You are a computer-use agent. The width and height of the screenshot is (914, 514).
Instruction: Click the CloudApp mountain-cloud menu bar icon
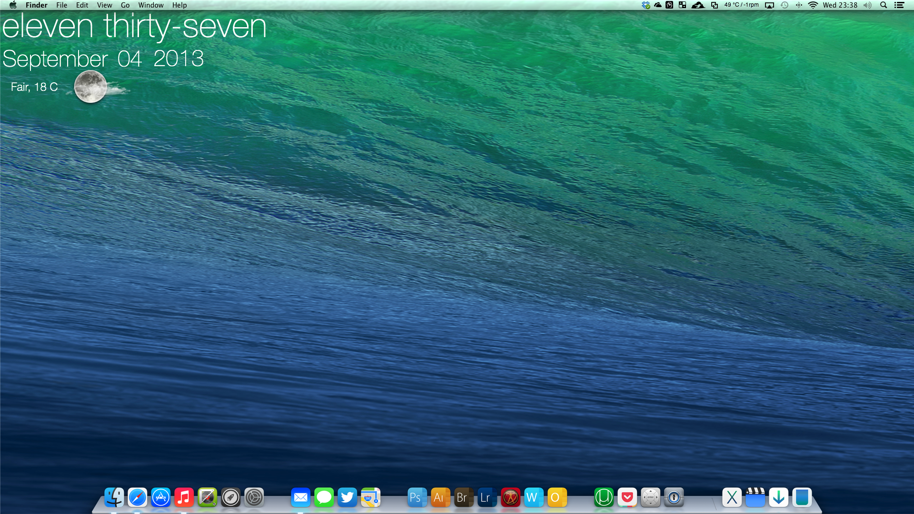(x=698, y=5)
